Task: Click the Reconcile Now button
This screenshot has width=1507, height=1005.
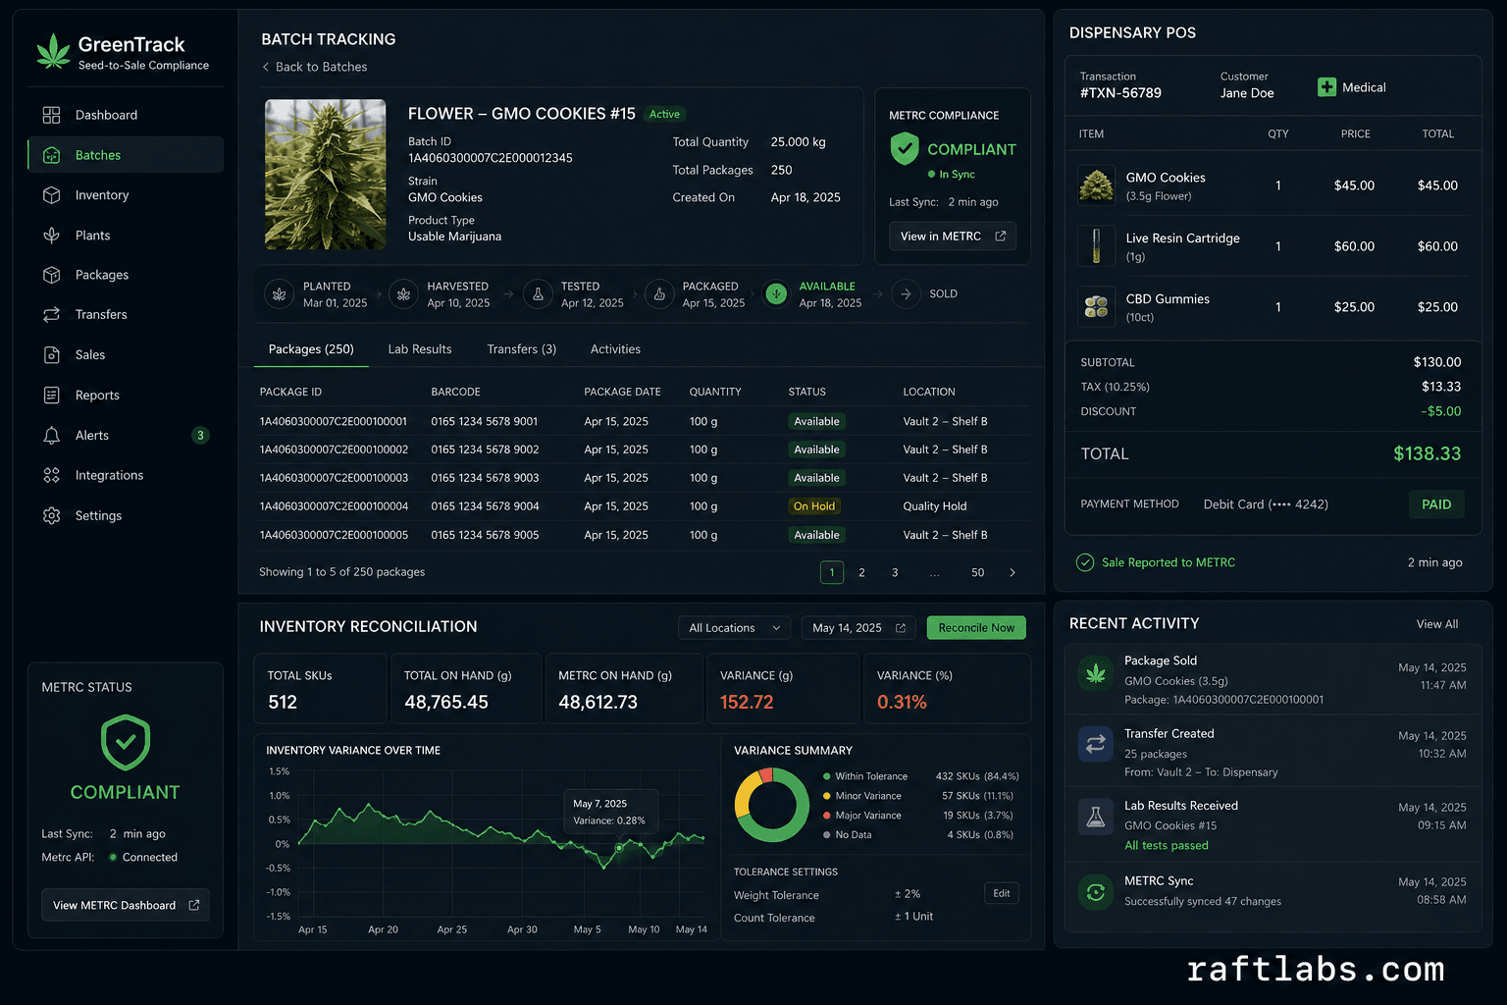Action: (976, 628)
